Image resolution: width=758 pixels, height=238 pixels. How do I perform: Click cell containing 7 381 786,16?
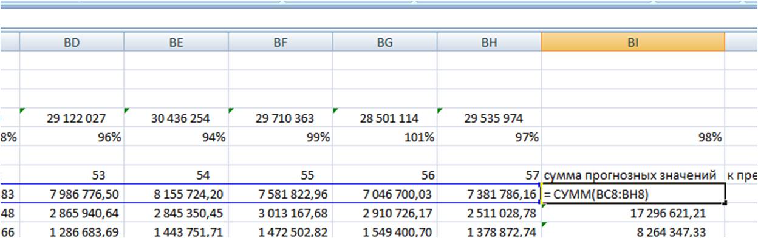(489, 194)
